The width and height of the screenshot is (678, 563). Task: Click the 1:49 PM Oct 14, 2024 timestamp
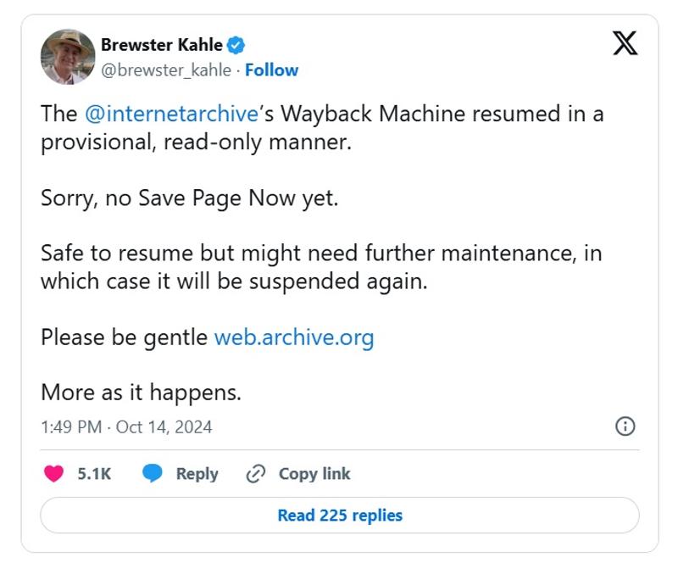126,426
